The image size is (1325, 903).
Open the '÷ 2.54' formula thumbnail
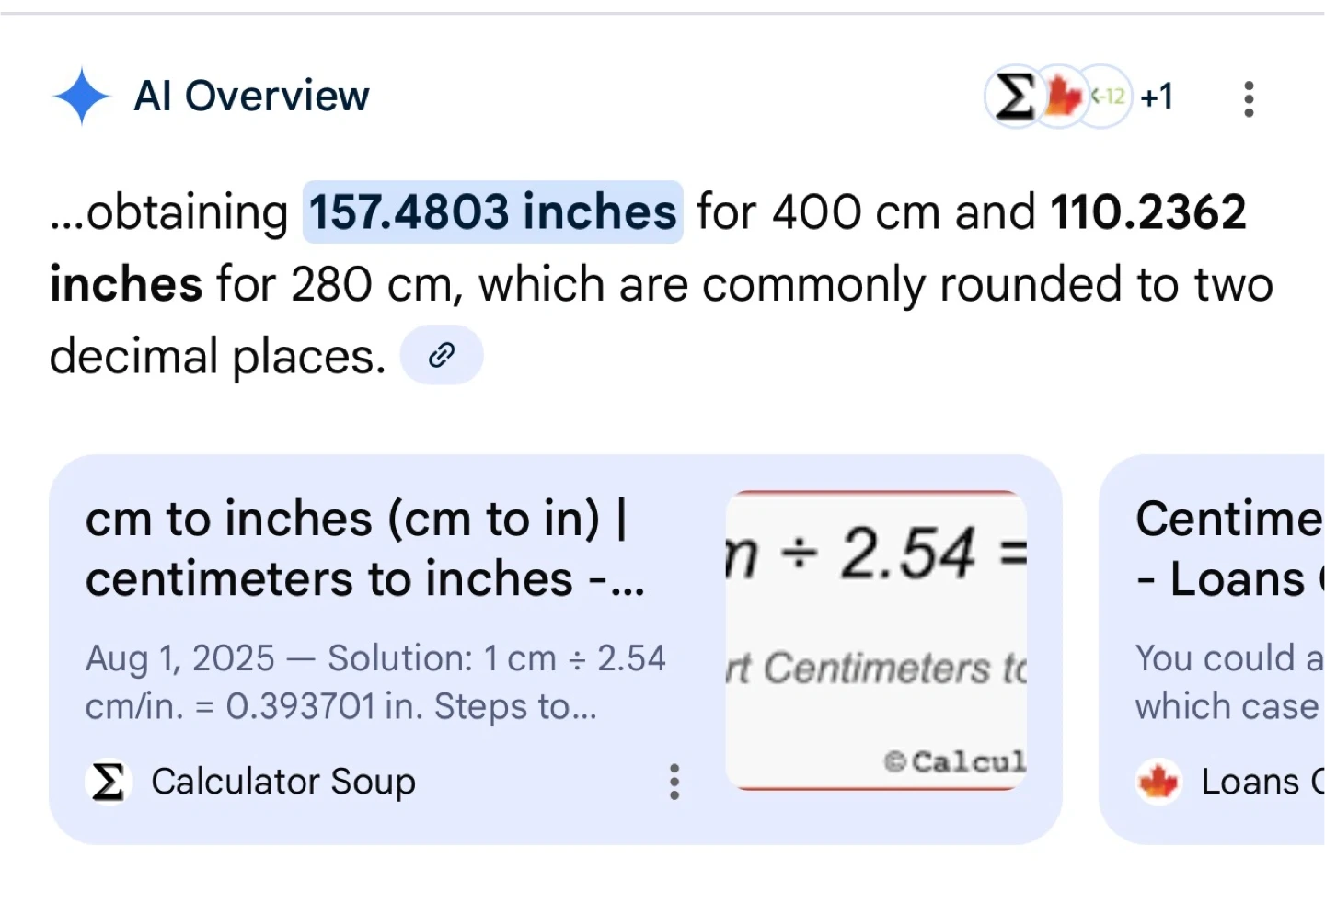point(876,640)
